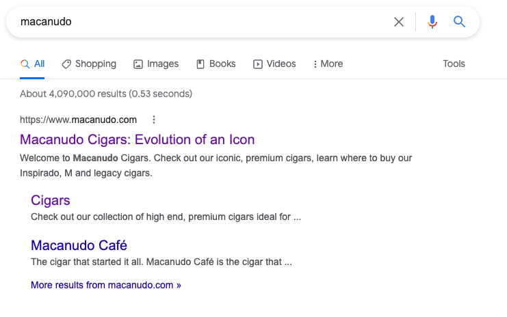Show more results from macanudo.com
This screenshot has width=507, height=317.
click(x=106, y=285)
